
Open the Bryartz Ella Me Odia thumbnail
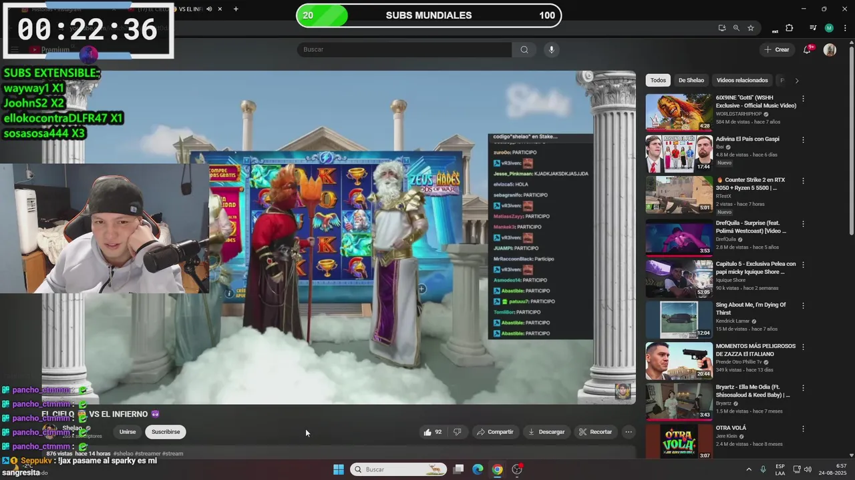point(679,401)
